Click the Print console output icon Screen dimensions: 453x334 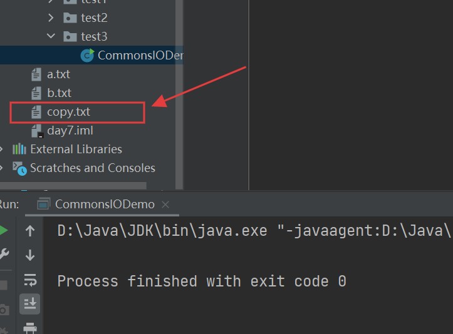pos(29,327)
